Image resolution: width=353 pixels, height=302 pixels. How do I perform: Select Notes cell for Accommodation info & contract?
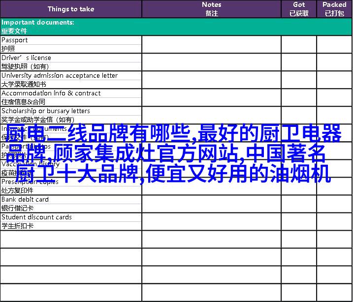click(211, 97)
